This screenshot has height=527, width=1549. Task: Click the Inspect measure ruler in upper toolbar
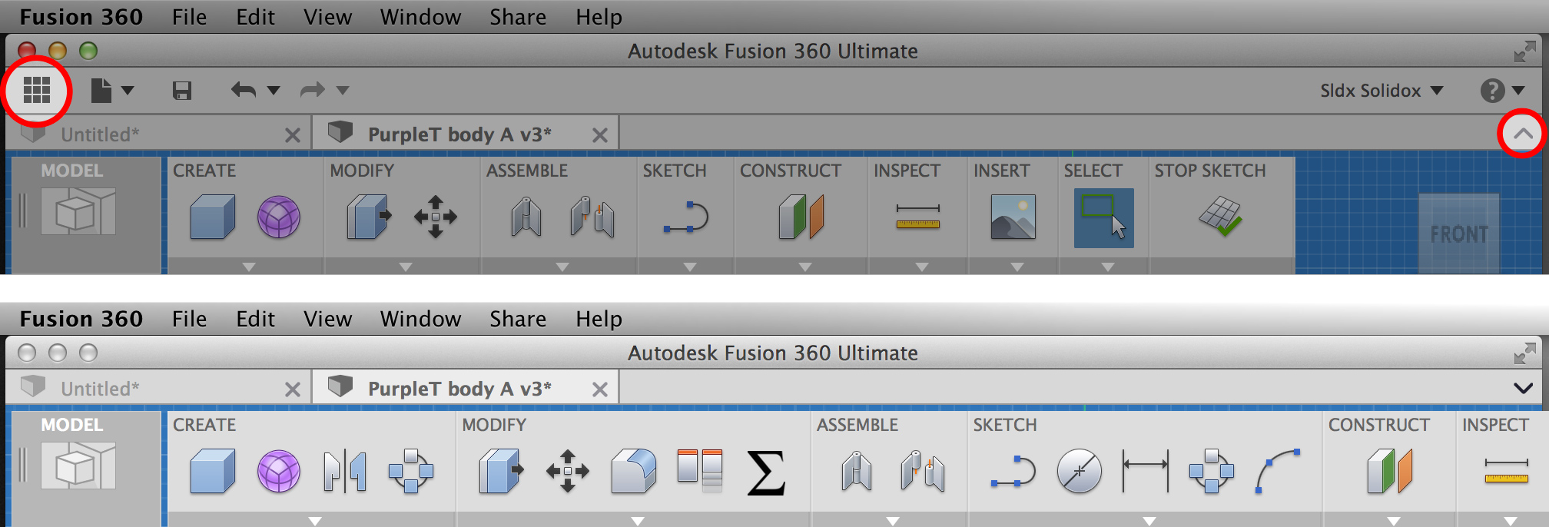click(x=917, y=217)
